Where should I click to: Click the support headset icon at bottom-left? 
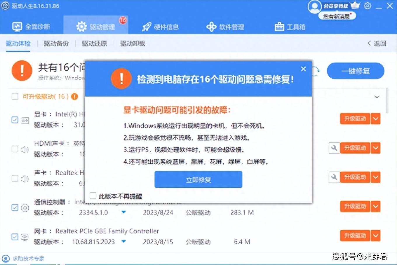click(6, 259)
